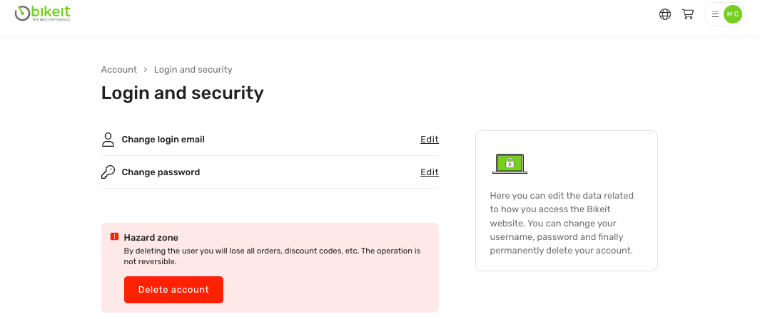Click the red hazard warning icon

[x=114, y=237]
